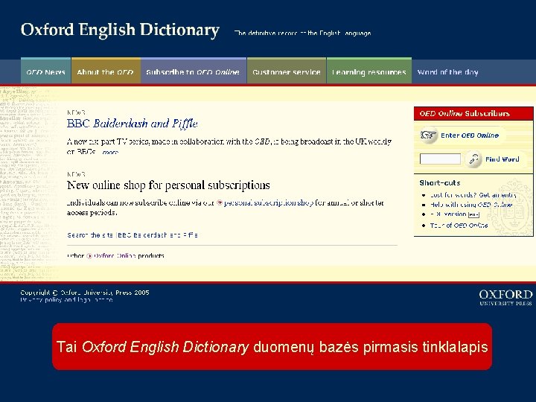Click the magnifier Find Word icon
536x402 pixels.
tap(473, 159)
